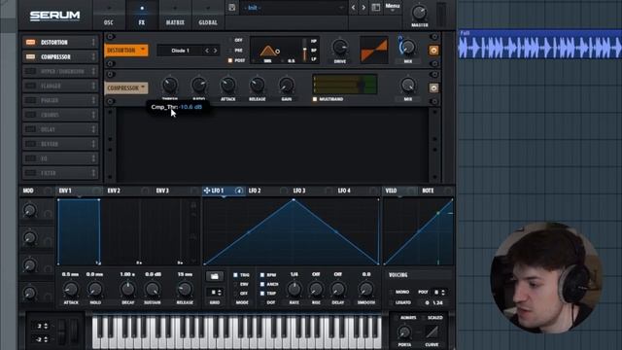This screenshot has height=350, width=622.
Task: Toggle the Compressor module power button
Action: point(433,87)
